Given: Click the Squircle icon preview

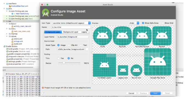Looking at the screenshot, I should coord(122,36).
